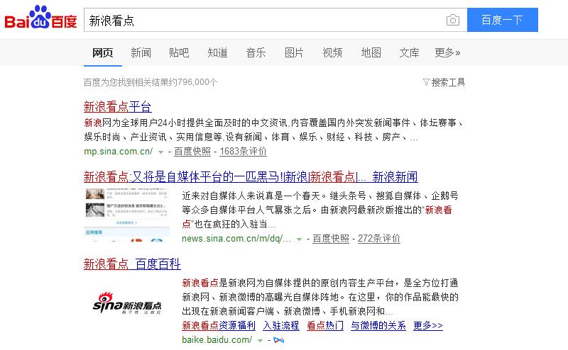Screen dimensions: 568x350
Task: Click the Baidu logo
Action: pos(40,18)
